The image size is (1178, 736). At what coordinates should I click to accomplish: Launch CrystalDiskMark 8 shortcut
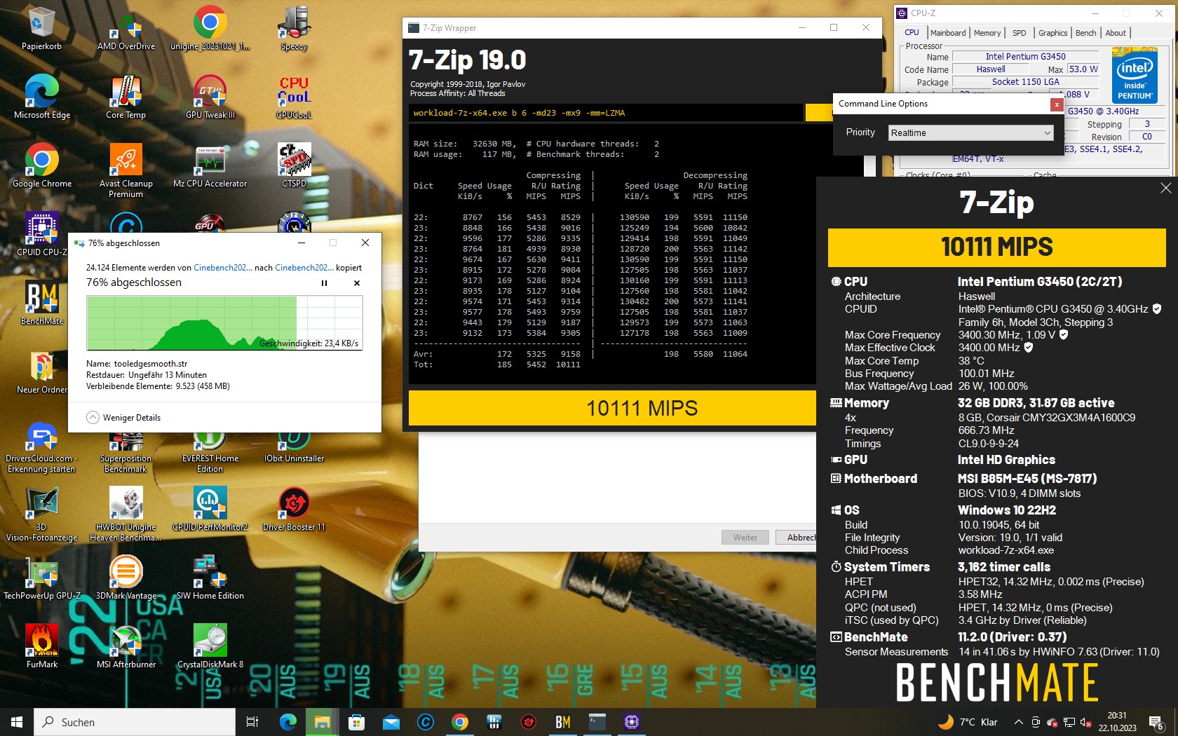[210, 646]
